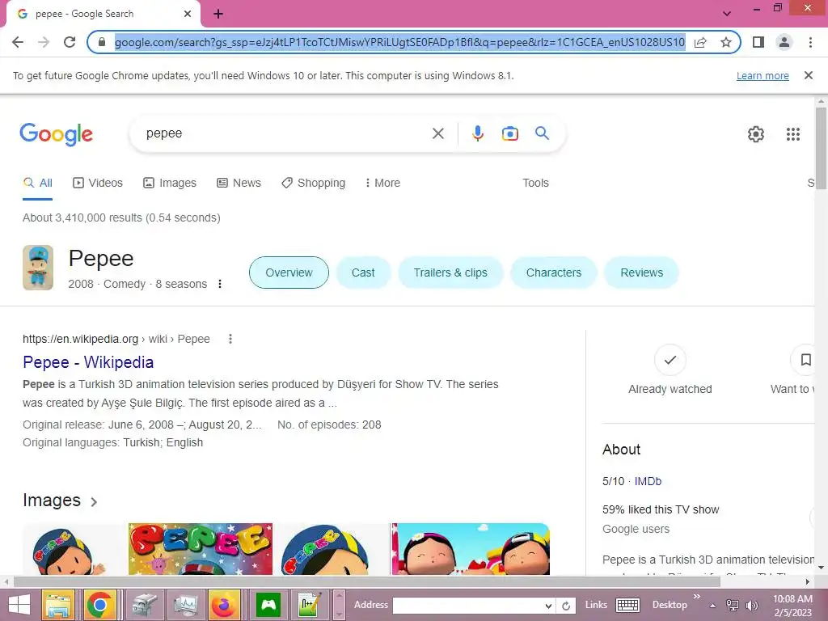Open options for the Wikipedia result

pos(230,339)
